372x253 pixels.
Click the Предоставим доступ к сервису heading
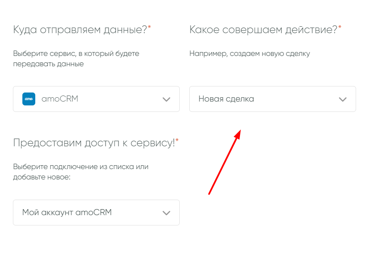coord(94,143)
